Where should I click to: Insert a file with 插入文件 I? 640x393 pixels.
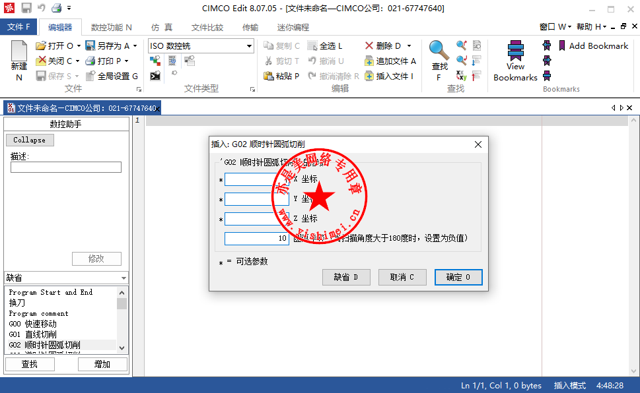click(x=389, y=76)
